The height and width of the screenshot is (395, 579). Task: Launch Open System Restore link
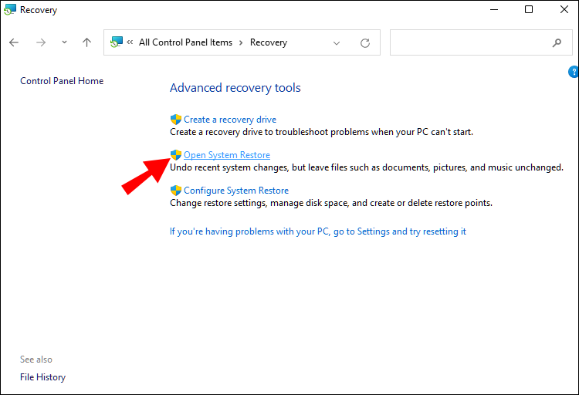pyautogui.click(x=226, y=155)
